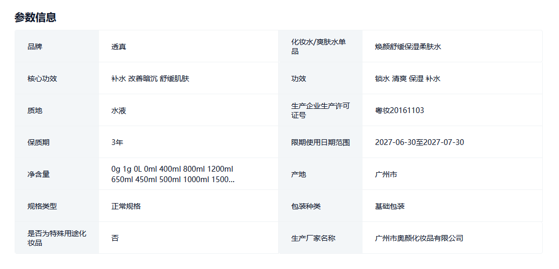Select the 规格类型 value 正常规格
The height and width of the screenshot is (269, 559).
pos(126,206)
